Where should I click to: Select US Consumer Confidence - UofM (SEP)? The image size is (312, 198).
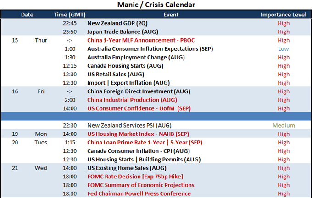coord(139,108)
